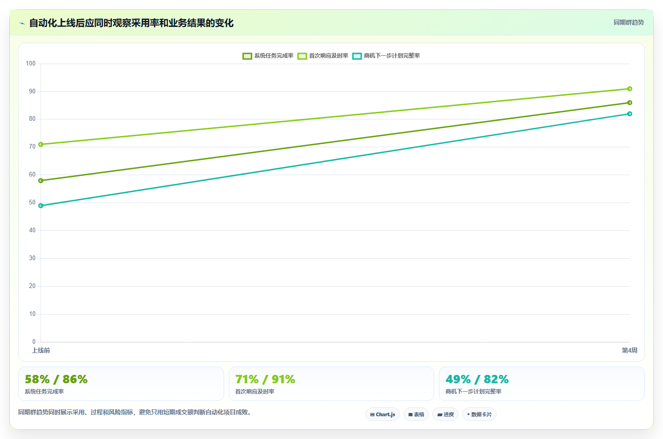Toggle 系统任务完成率 legend swatch
The image size is (663, 439).
tap(247, 56)
